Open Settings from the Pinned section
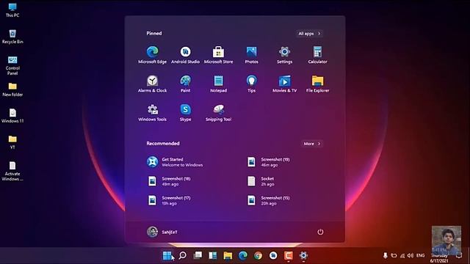470x264 pixels. [x=284, y=55]
